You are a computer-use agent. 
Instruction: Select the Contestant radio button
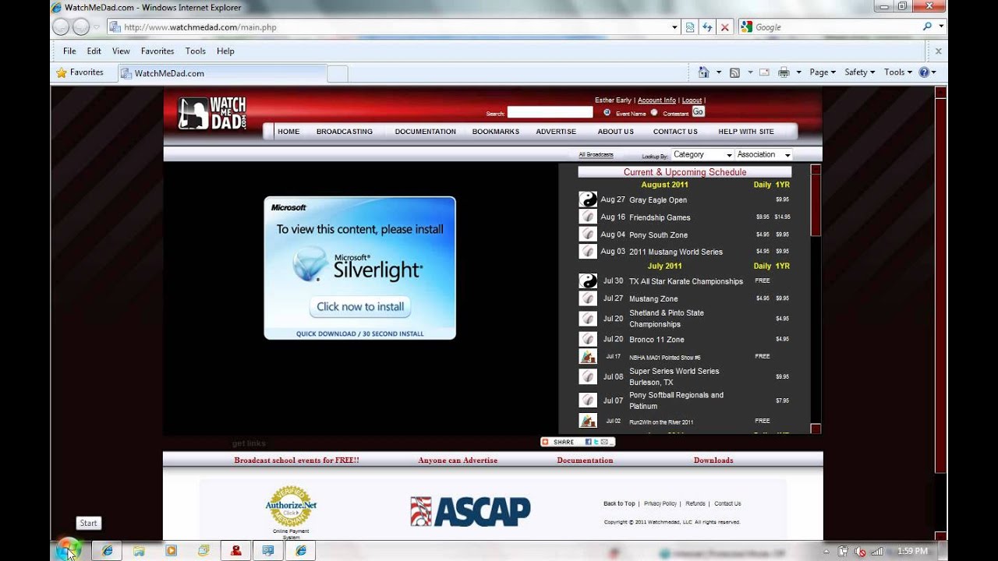point(654,112)
